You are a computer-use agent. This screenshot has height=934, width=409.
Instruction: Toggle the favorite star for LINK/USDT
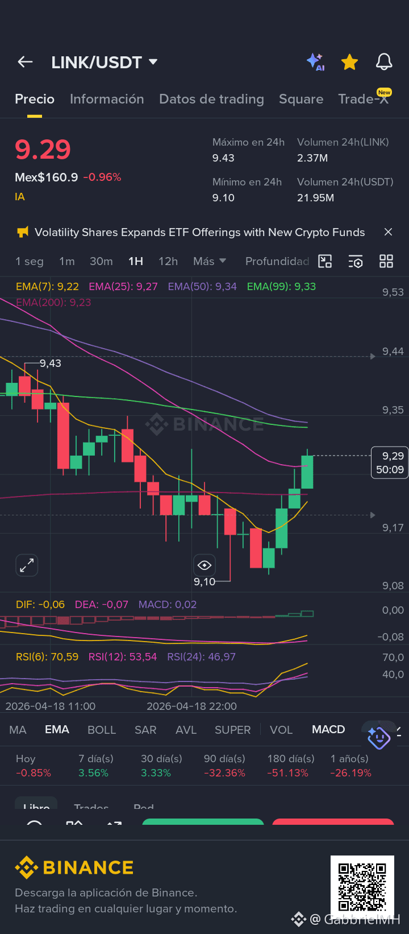coord(349,62)
